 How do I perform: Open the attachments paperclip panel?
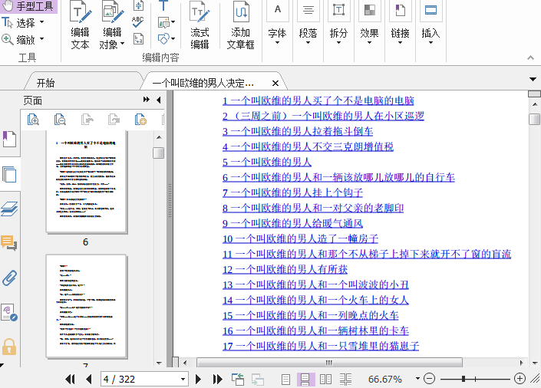click(x=9, y=278)
